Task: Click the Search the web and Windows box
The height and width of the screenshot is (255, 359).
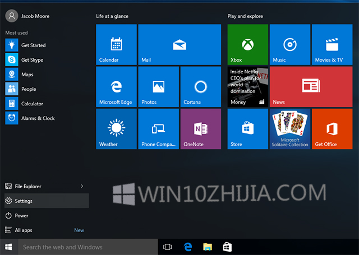Action: coord(88,247)
